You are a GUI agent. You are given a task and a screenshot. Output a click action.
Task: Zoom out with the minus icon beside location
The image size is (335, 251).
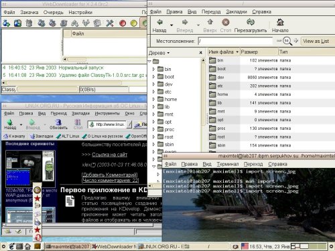[279, 41]
